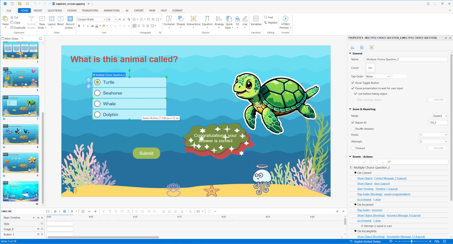This screenshot has height=244, width=453.
Task: Collapse the Score & Reporting section
Action: (x=350, y=109)
